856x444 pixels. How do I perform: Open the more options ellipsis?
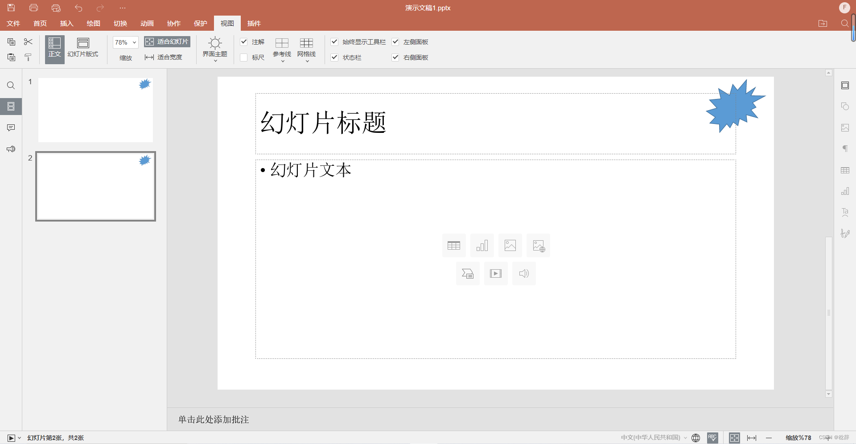point(123,8)
